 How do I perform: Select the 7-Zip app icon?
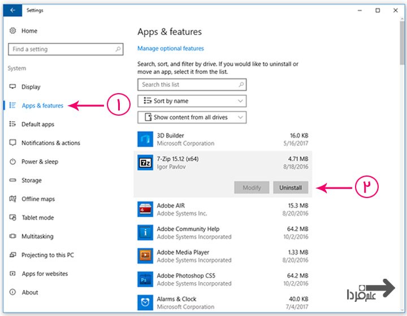tap(145, 163)
